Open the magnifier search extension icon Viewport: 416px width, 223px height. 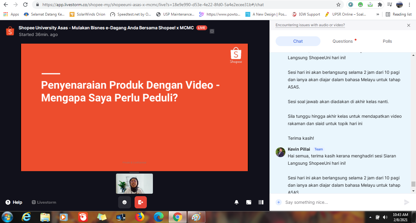tap(351, 5)
